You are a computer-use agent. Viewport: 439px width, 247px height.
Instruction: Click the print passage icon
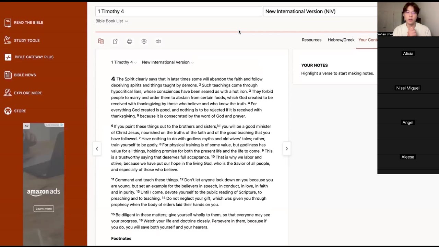pyautogui.click(x=130, y=41)
